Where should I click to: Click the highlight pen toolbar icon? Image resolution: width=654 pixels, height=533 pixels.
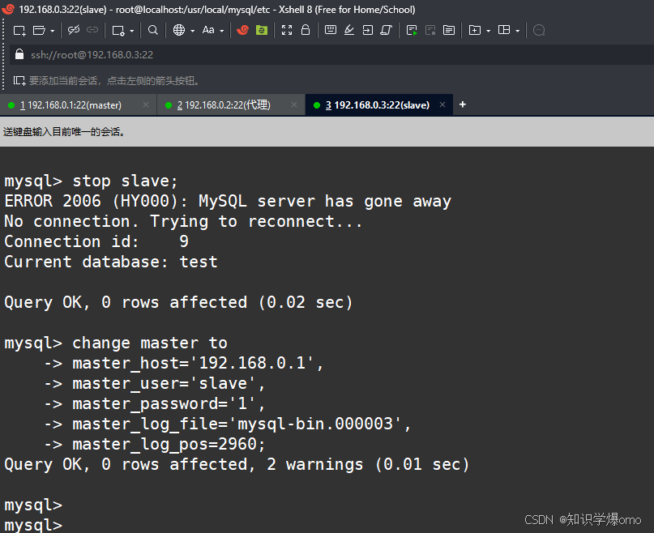click(348, 30)
